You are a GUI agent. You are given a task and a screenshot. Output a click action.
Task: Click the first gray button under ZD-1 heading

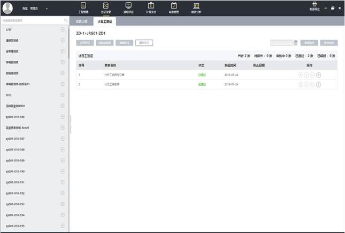coord(85,43)
